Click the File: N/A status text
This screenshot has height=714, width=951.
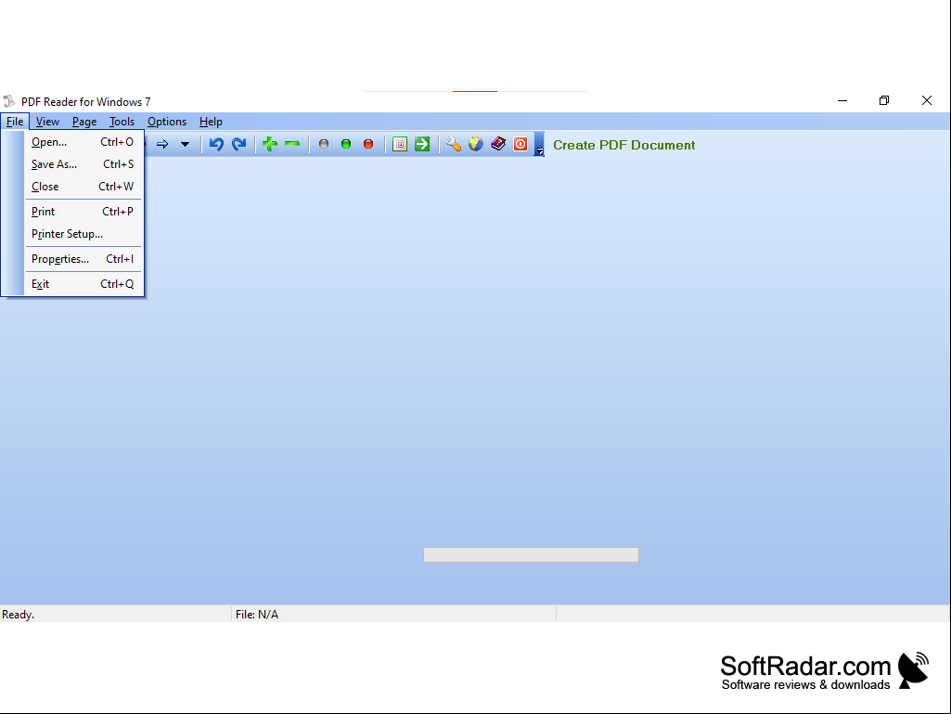(x=257, y=615)
